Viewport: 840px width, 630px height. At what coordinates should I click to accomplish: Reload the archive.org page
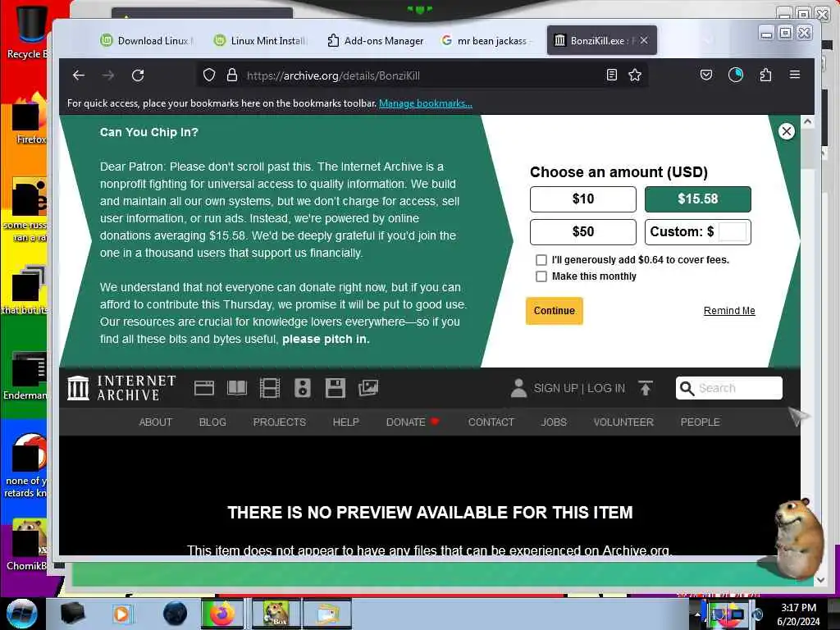pos(138,75)
